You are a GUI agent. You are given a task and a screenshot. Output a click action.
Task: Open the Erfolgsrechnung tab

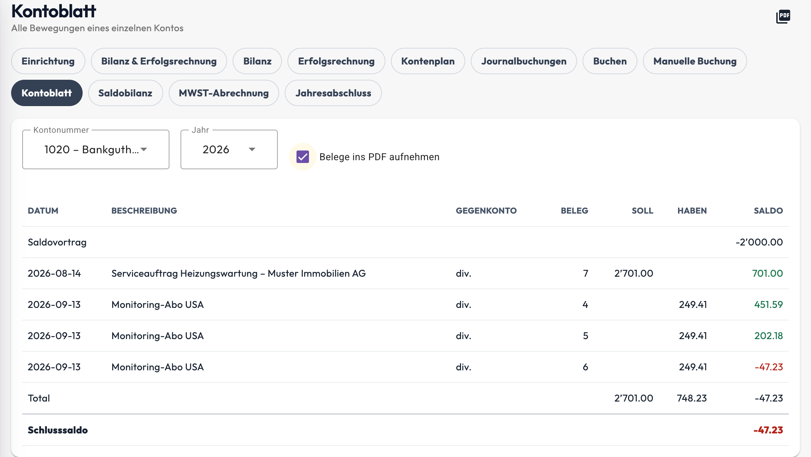[336, 61]
